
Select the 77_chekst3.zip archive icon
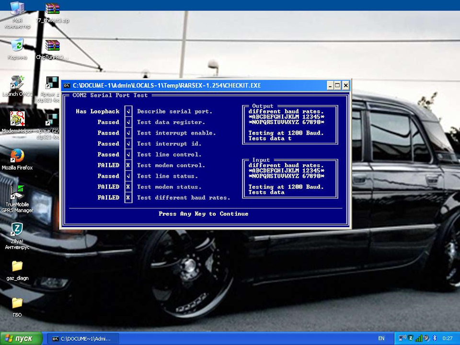[52, 11]
